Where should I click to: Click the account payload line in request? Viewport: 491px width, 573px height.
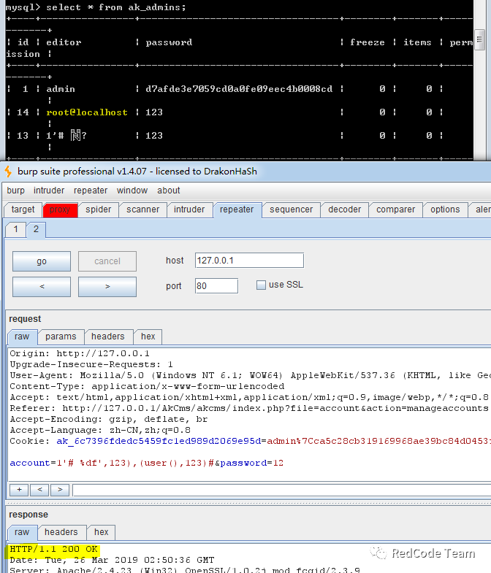coord(146,463)
